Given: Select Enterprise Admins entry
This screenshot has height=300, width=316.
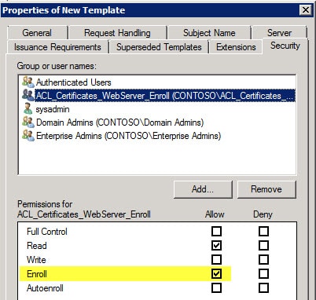Looking at the screenshot, I should click(x=128, y=136).
